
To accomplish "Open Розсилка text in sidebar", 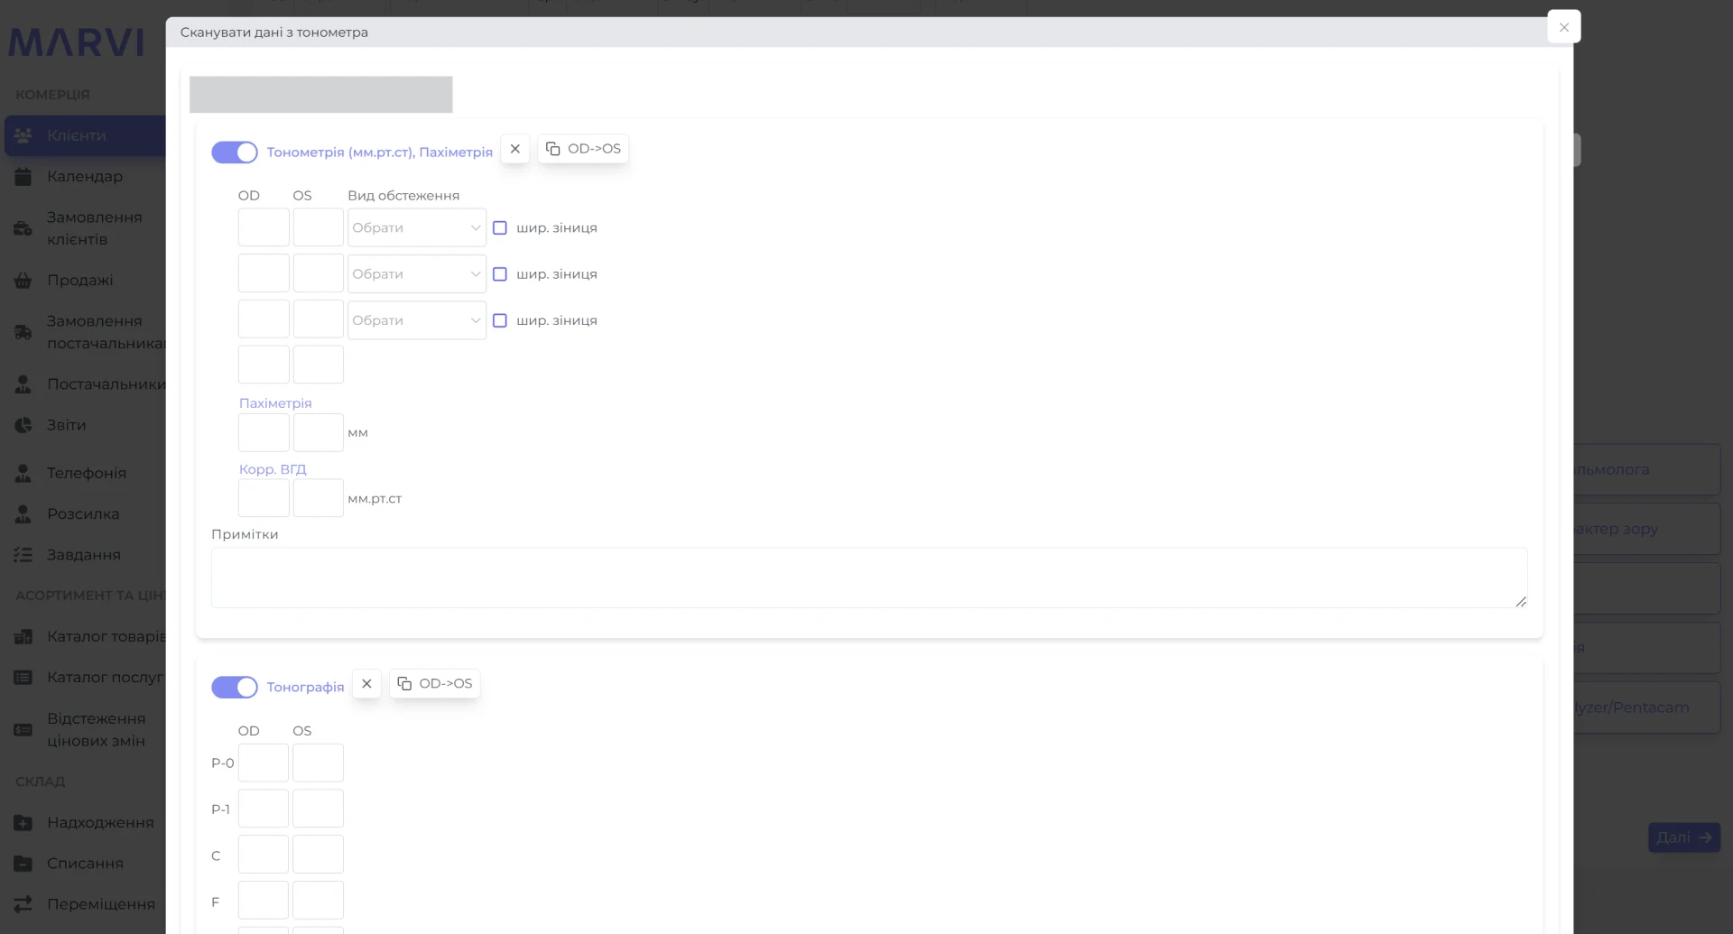I will 83,514.
